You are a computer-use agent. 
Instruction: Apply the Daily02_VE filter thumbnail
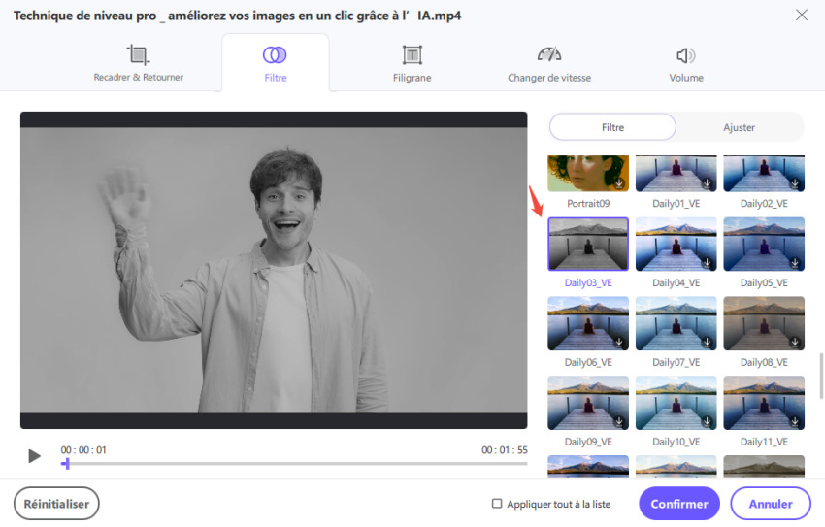click(x=764, y=173)
